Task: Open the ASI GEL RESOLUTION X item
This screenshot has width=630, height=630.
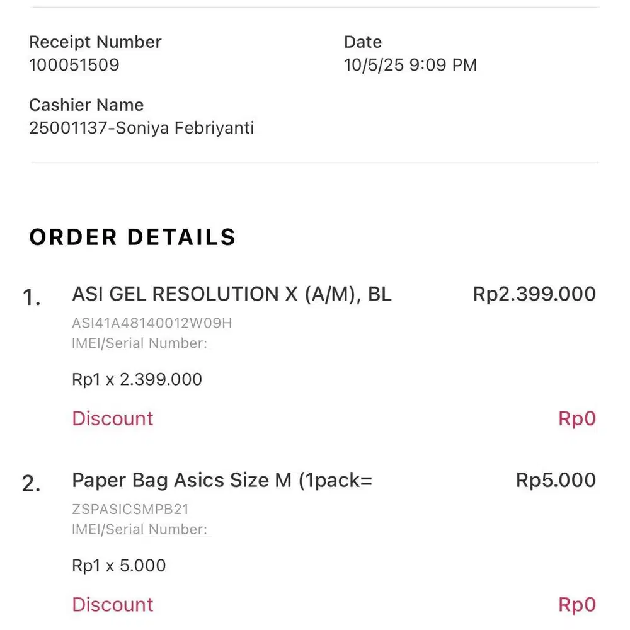Action: point(232,294)
